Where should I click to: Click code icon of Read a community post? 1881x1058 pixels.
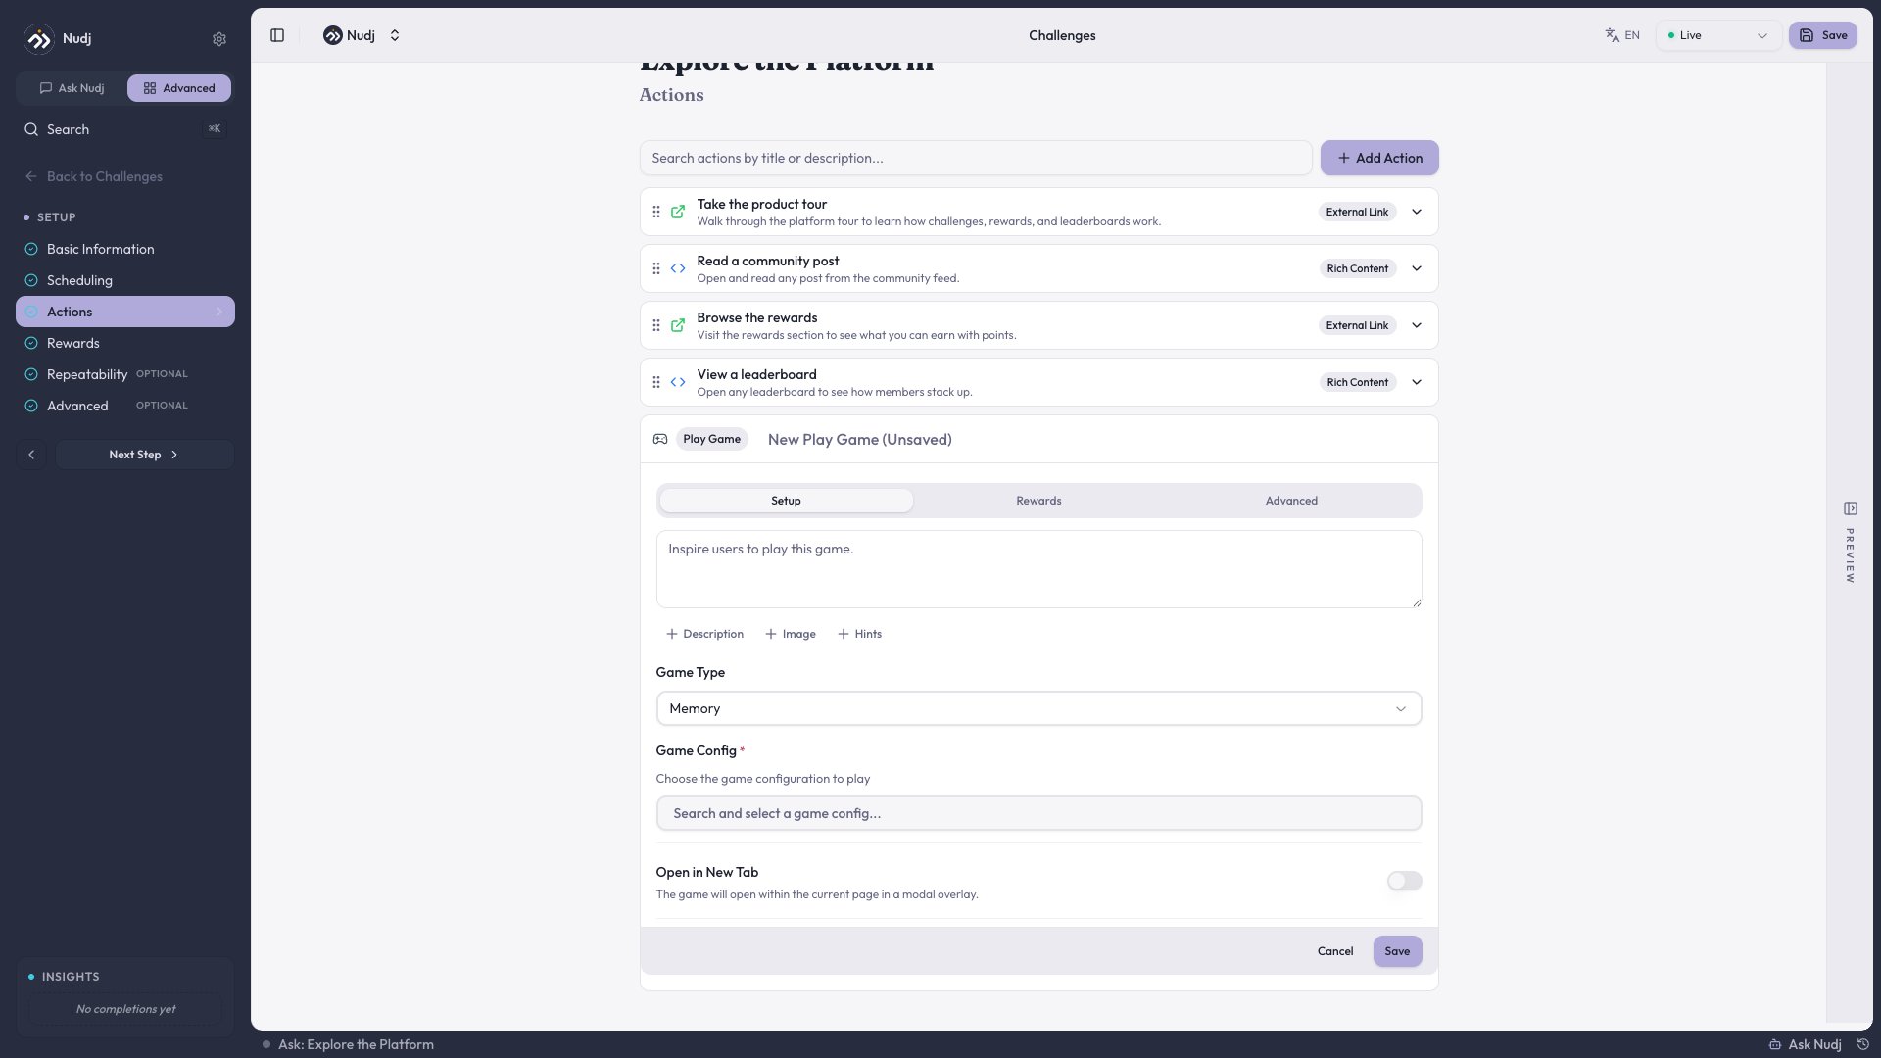click(x=678, y=268)
